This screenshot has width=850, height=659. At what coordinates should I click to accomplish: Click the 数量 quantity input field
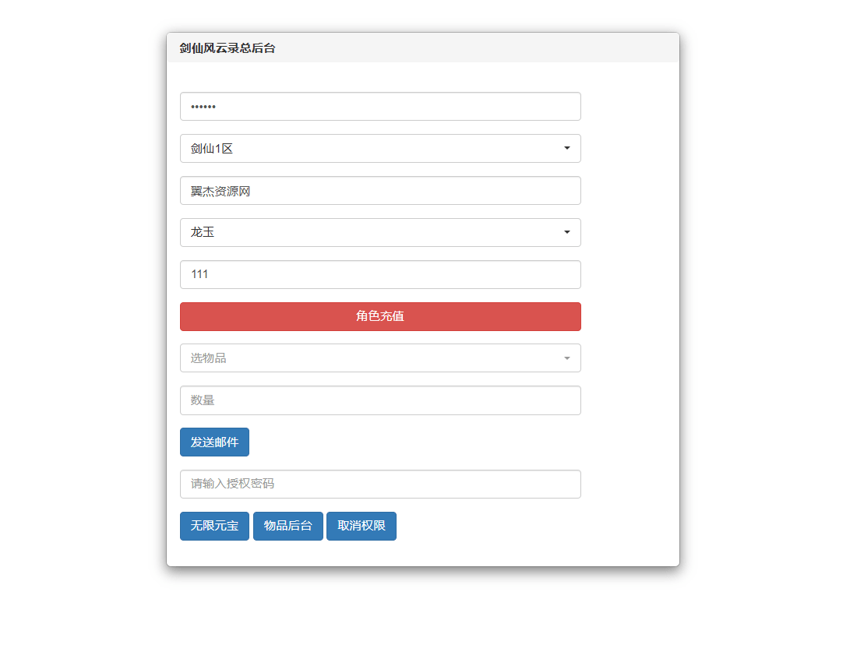click(x=380, y=400)
